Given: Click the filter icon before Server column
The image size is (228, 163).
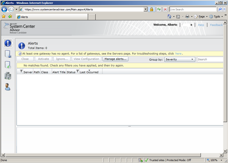Looking at the screenshot, I should tap(21, 71).
